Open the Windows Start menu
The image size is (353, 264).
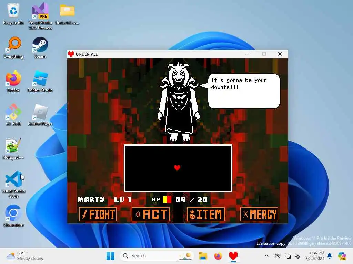click(110, 256)
